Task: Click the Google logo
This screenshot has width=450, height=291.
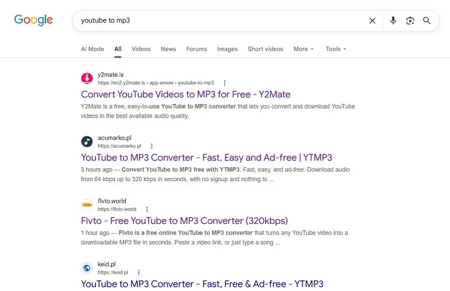Action: pos(34,20)
